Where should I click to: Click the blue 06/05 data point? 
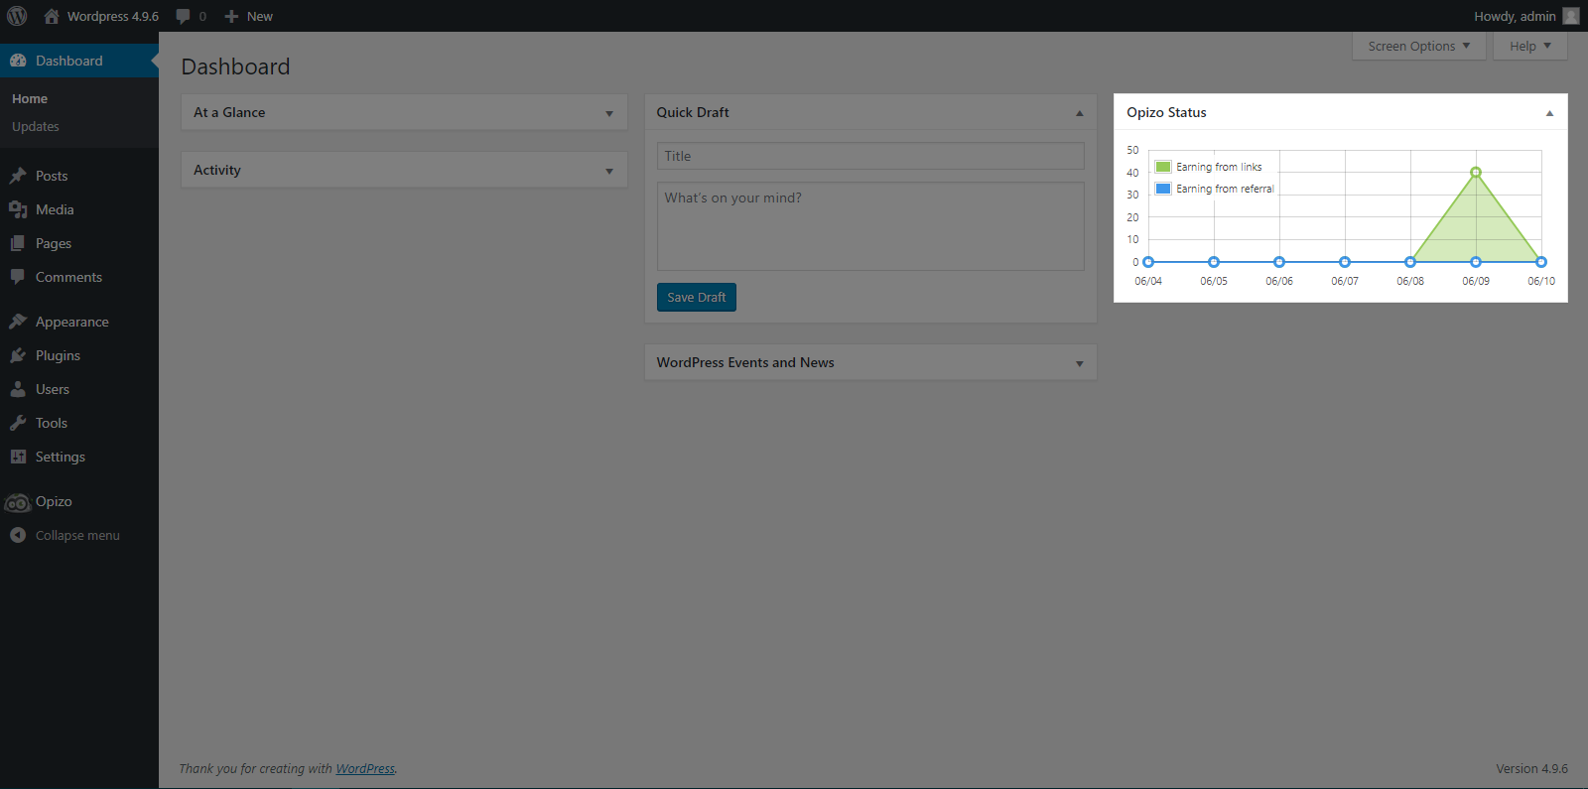pos(1214,262)
